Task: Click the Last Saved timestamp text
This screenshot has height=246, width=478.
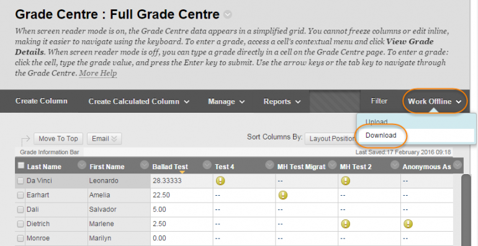Action: click(x=403, y=152)
